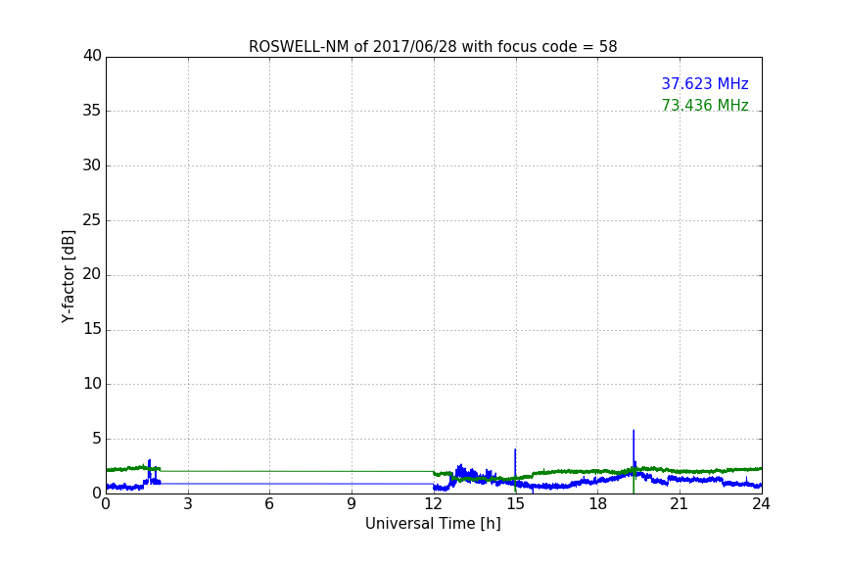Click the x-axis tick label 18
846x564 pixels.
[x=597, y=504]
